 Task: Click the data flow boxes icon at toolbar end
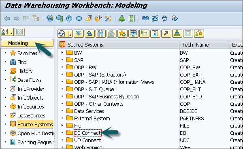(199, 34)
